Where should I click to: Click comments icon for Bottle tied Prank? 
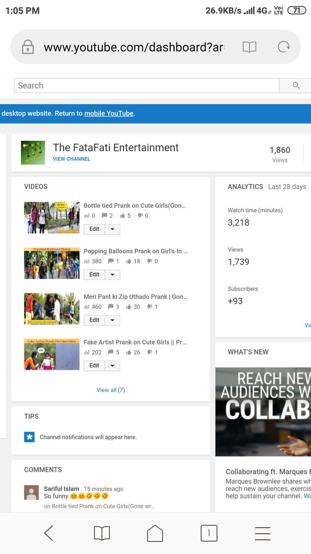pos(104,216)
